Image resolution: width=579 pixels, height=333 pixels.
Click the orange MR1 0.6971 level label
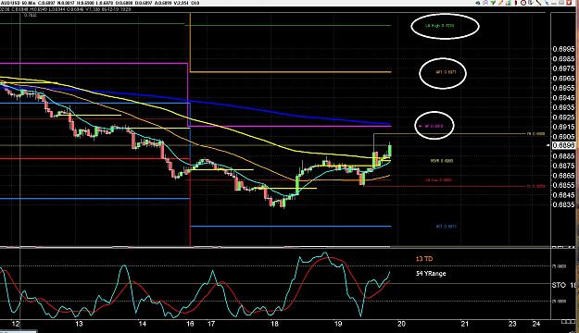[x=446, y=72]
